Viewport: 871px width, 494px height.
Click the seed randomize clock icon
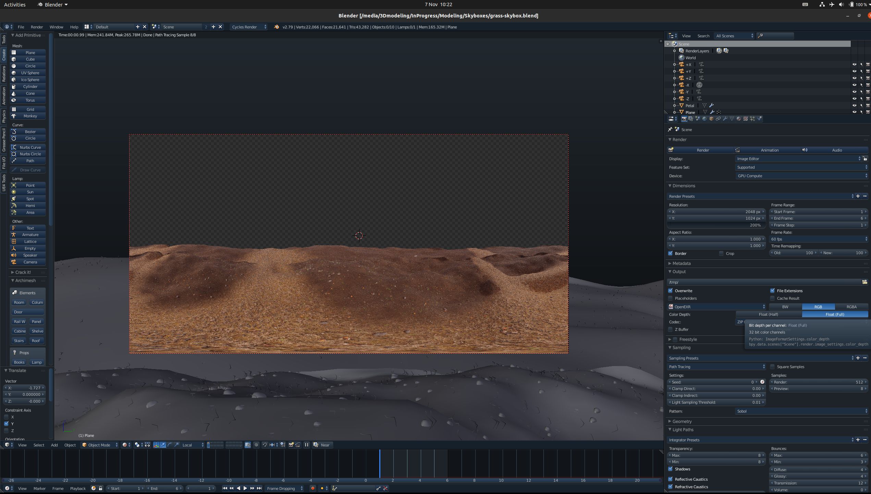coord(762,382)
